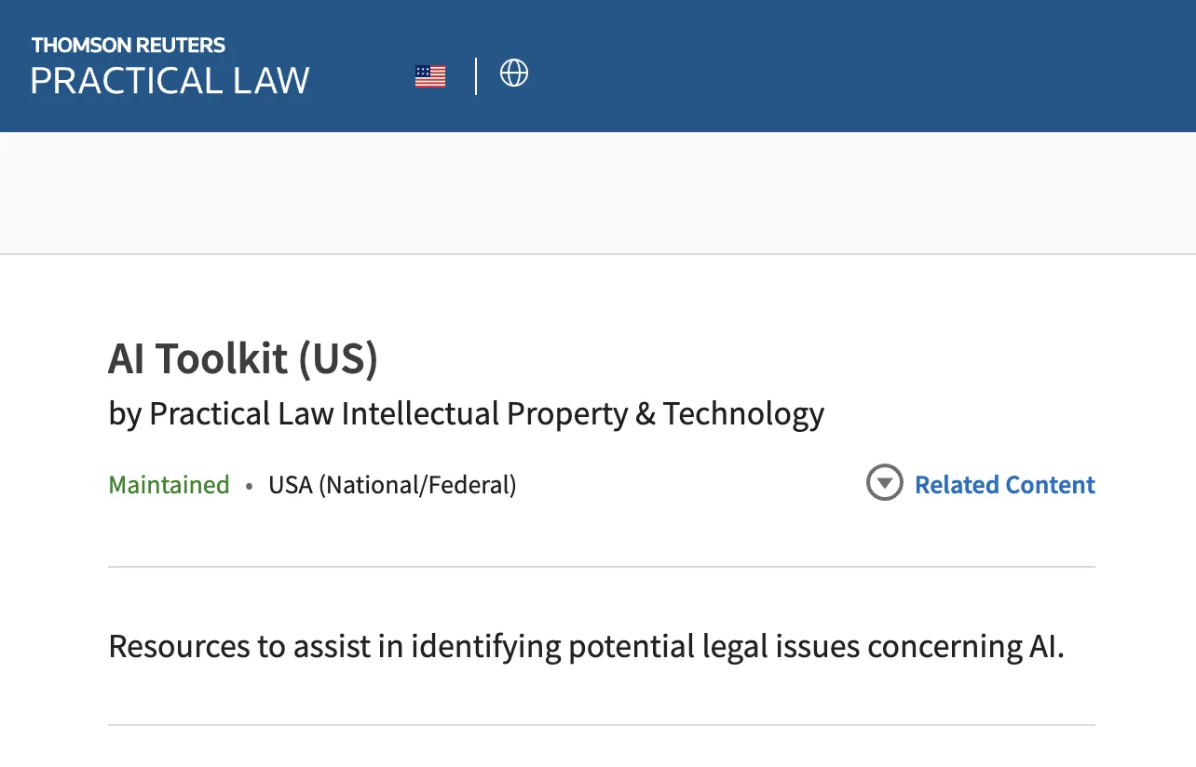Viewport: 1196px width, 767px height.
Task: Click the US flag jurisdiction icon
Action: pyautogui.click(x=430, y=76)
